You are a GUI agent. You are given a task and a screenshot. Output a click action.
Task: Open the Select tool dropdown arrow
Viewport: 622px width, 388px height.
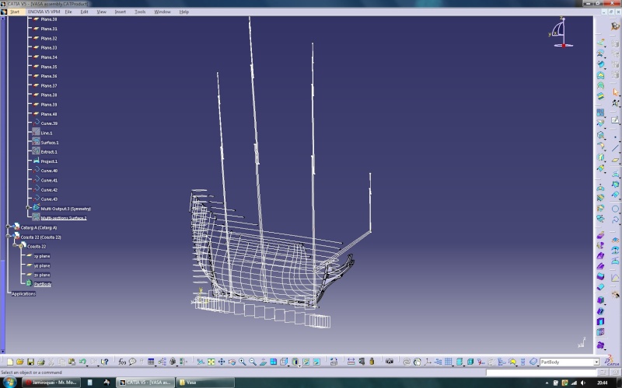pyautogui.click(x=618, y=95)
